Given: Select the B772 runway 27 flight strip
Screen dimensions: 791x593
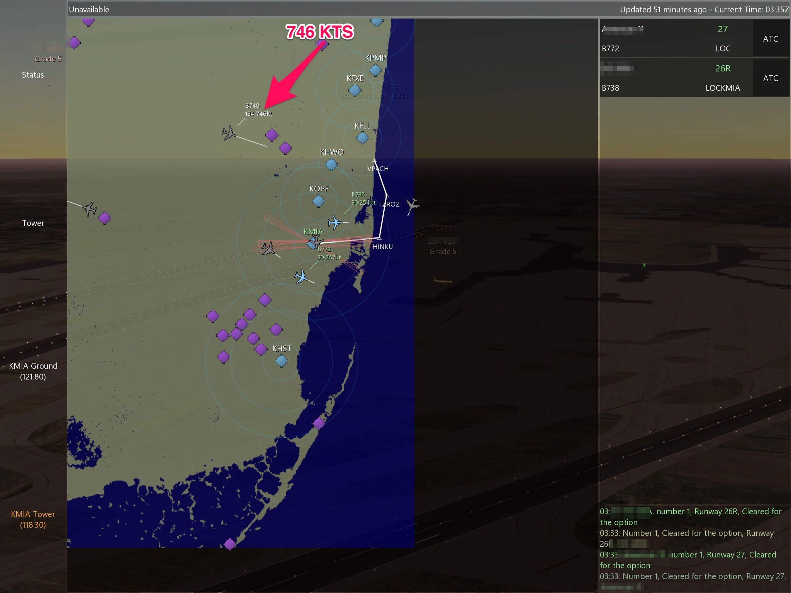Looking at the screenshot, I should (x=676, y=39).
